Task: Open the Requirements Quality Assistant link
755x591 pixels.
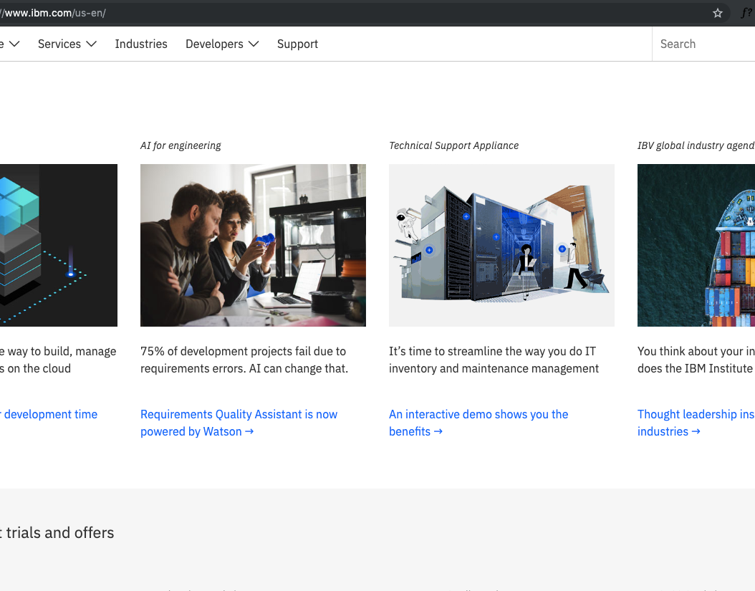Action: (x=239, y=423)
